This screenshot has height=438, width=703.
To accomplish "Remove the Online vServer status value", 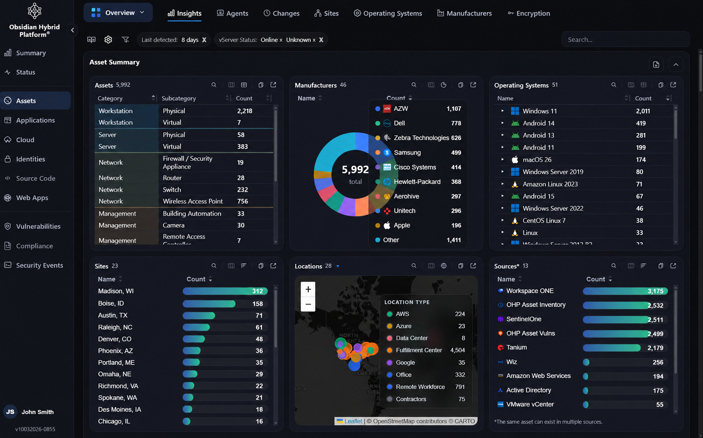I will 281,40.
